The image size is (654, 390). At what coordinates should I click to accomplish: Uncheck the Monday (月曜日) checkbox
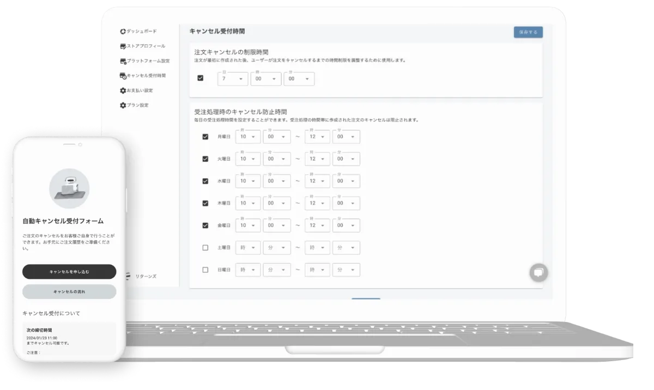pyautogui.click(x=205, y=137)
